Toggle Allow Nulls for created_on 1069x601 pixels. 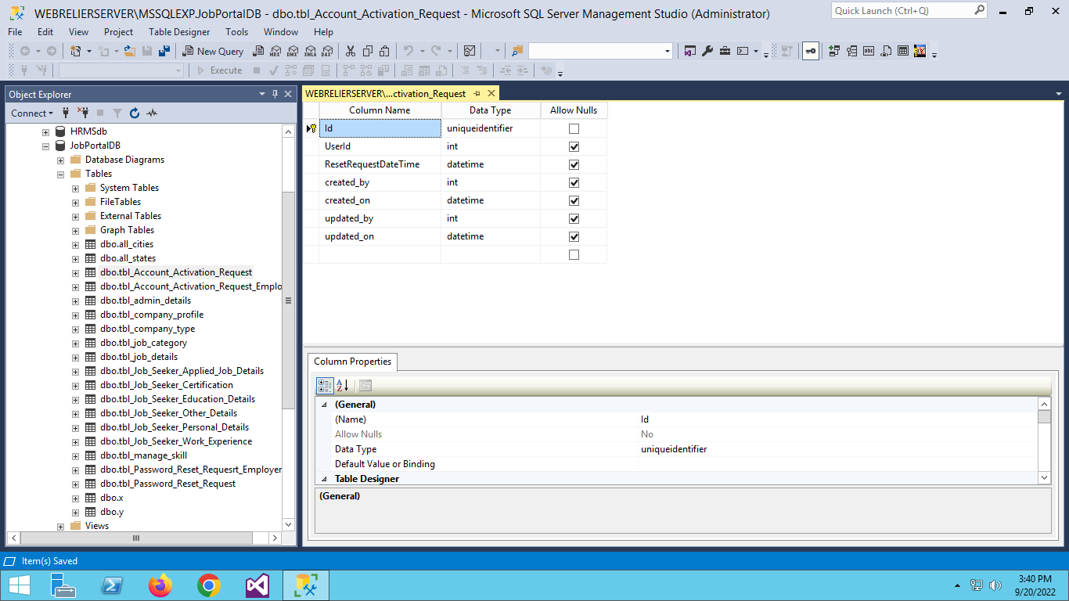574,200
